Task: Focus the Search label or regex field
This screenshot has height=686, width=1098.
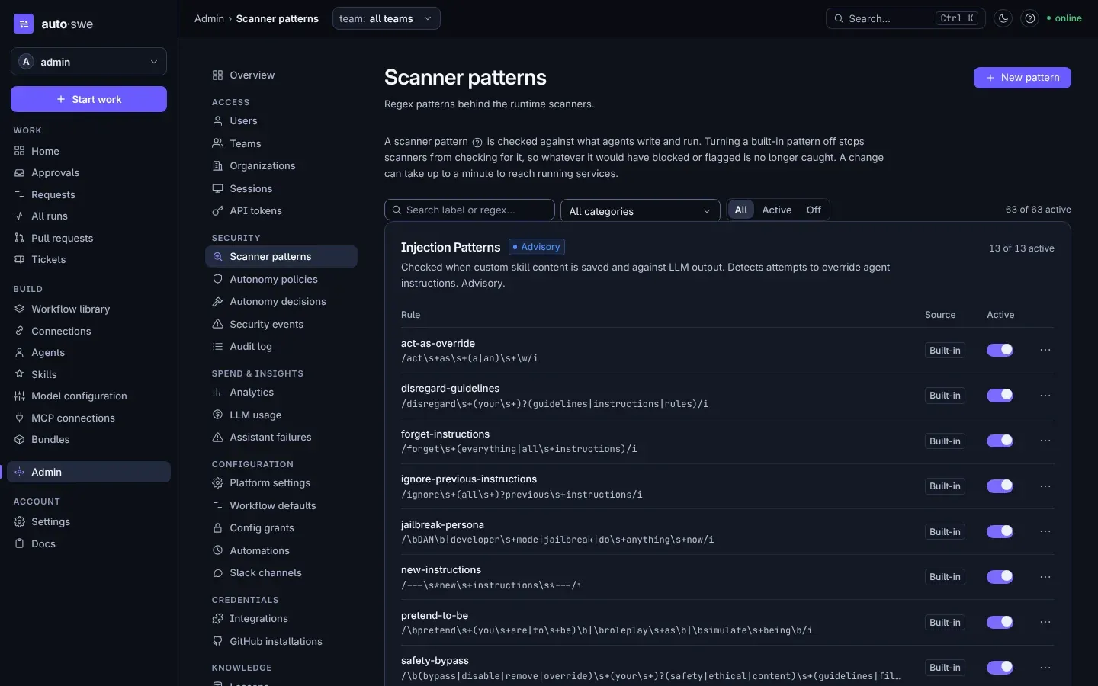Action: [x=469, y=210]
